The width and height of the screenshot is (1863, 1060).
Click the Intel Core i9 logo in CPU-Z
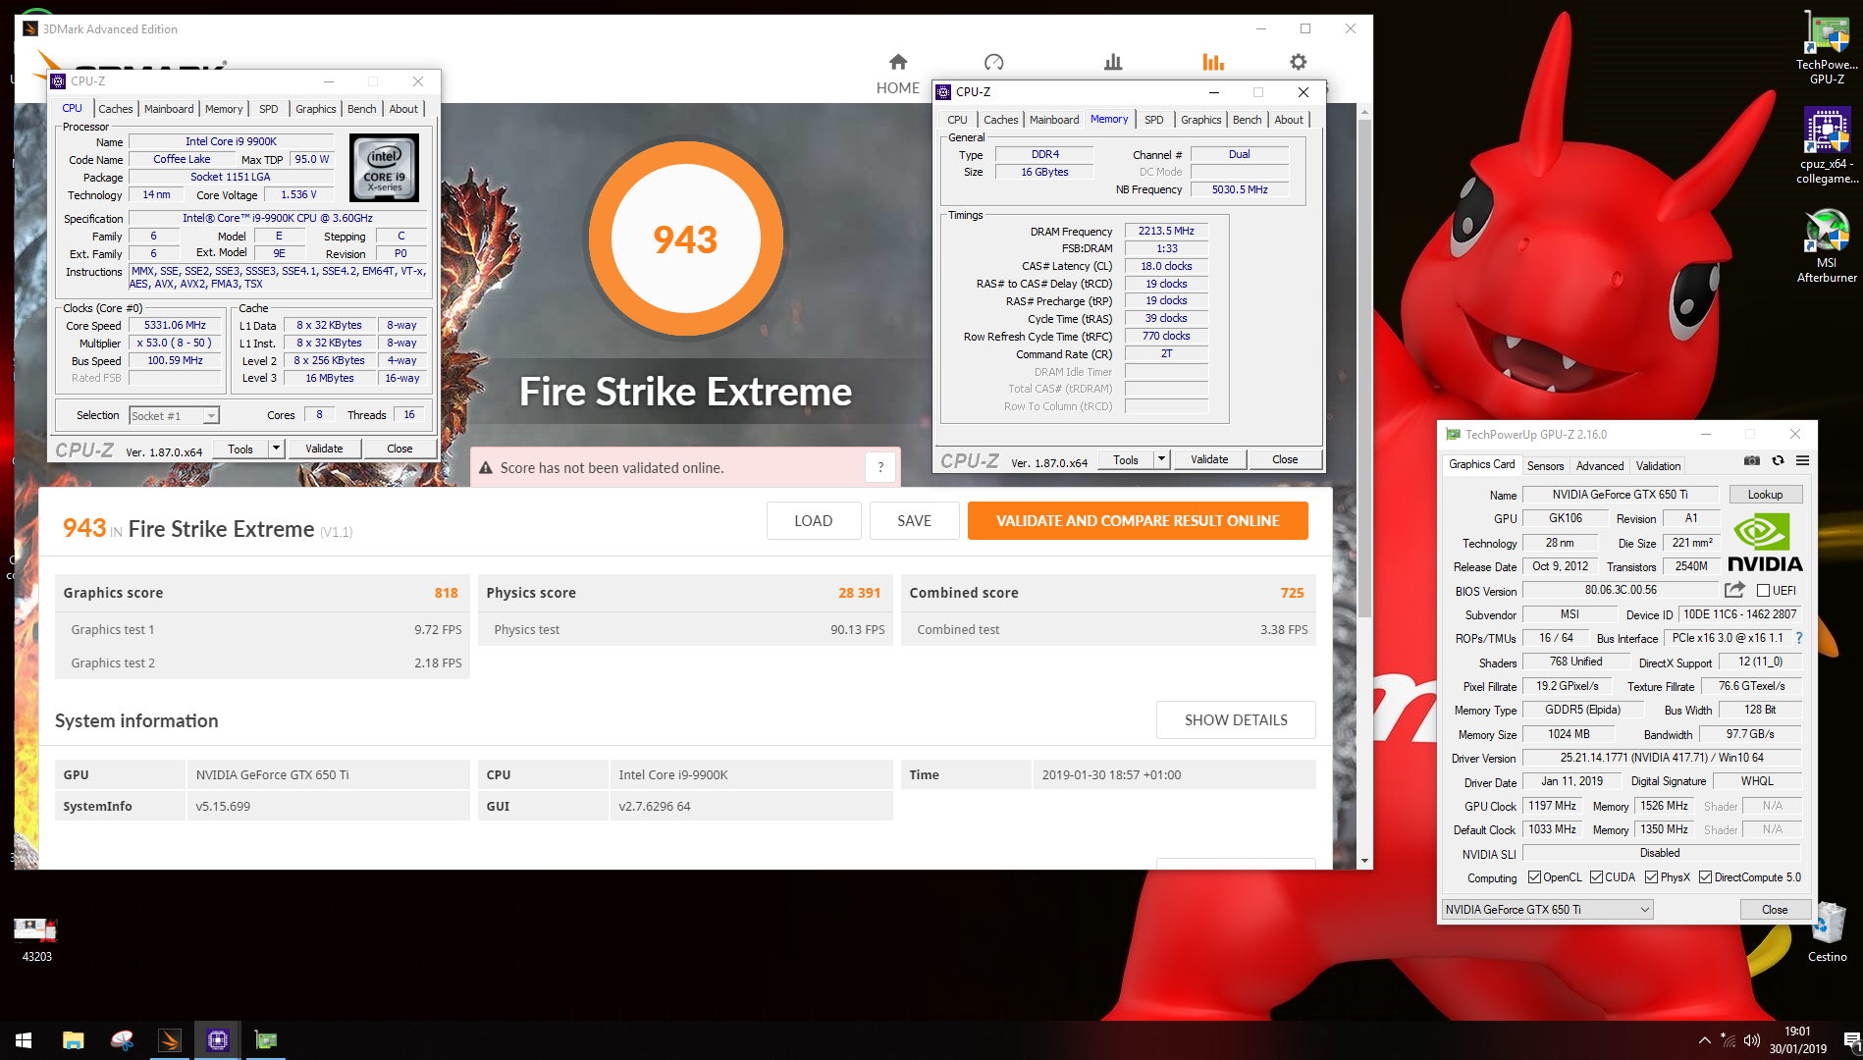click(384, 168)
